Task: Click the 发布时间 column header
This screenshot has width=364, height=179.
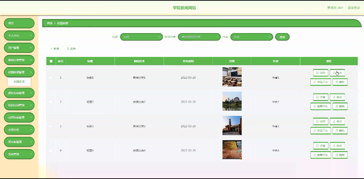Action: pos(188,61)
